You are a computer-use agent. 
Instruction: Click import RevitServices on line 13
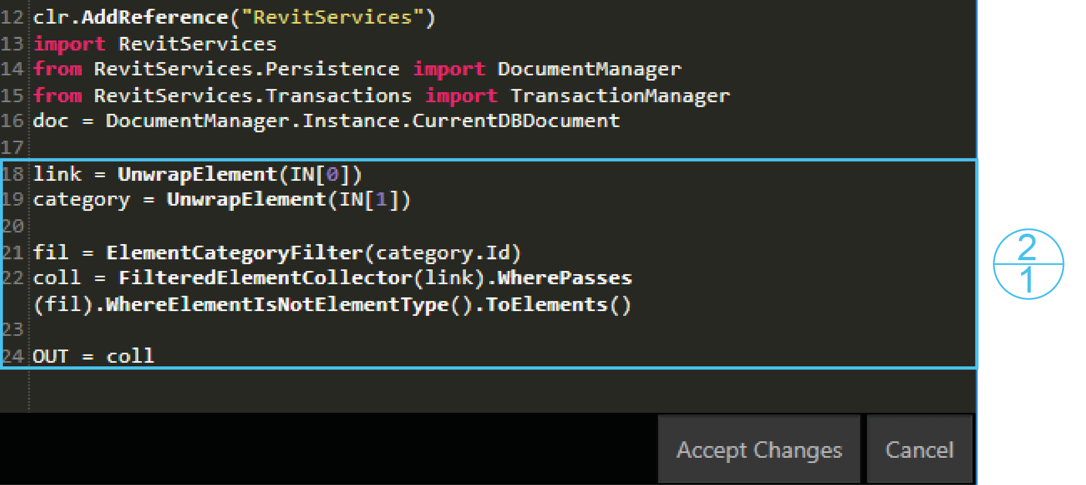pyautogui.click(x=155, y=44)
